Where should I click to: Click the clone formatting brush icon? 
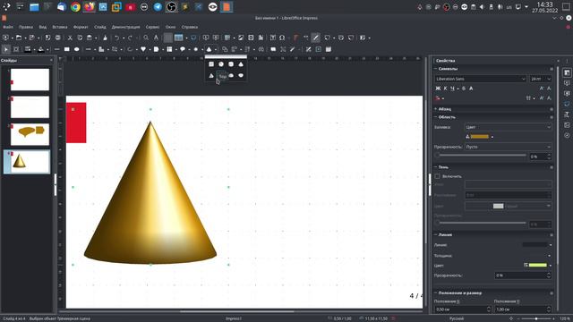click(x=105, y=38)
